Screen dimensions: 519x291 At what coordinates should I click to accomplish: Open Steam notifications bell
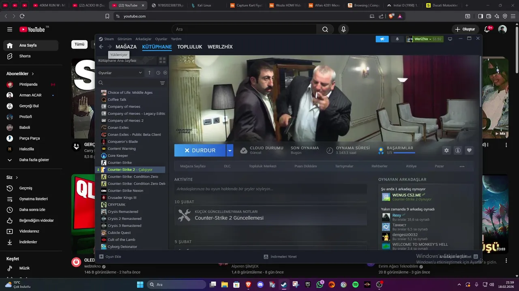(x=397, y=39)
